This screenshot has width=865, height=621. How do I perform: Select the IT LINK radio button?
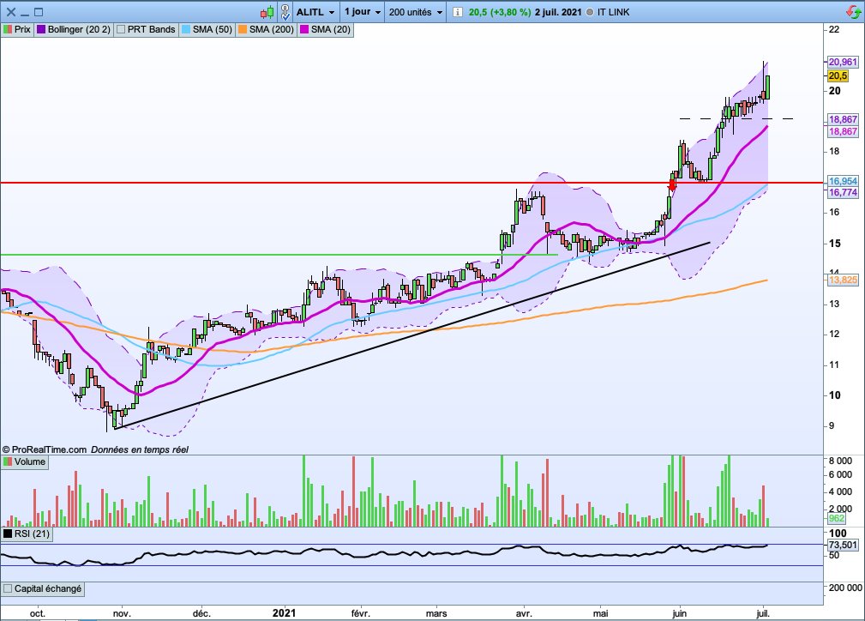point(591,12)
